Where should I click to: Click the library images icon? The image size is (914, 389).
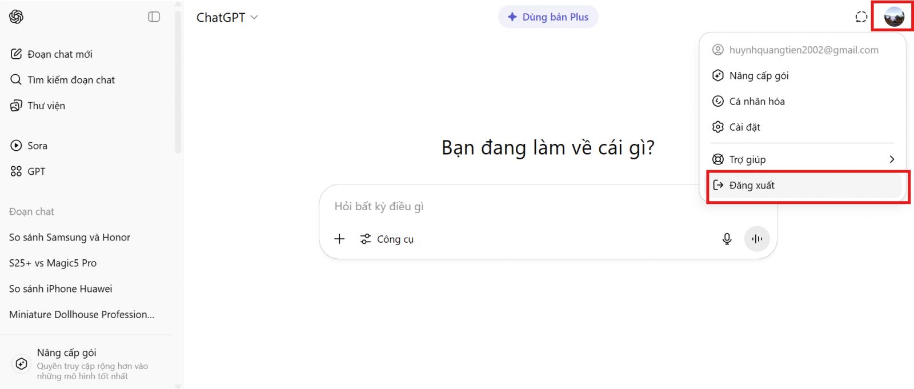pos(16,106)
